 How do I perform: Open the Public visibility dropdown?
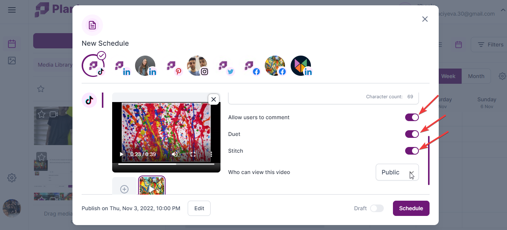tap(397, 172)
